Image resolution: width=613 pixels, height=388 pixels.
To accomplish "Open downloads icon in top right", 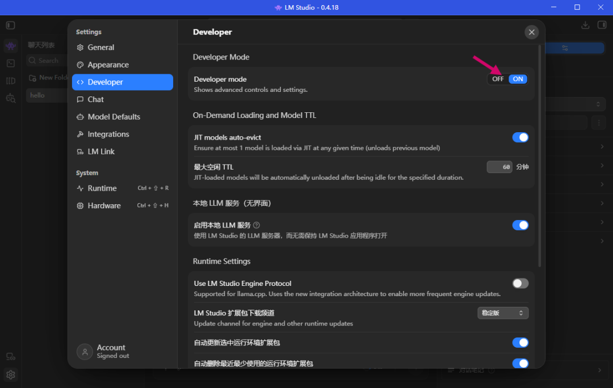I will (585, 25).
